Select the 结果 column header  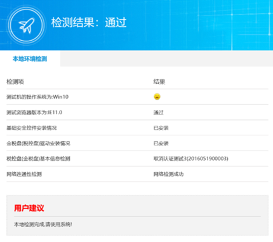(159, 82)
